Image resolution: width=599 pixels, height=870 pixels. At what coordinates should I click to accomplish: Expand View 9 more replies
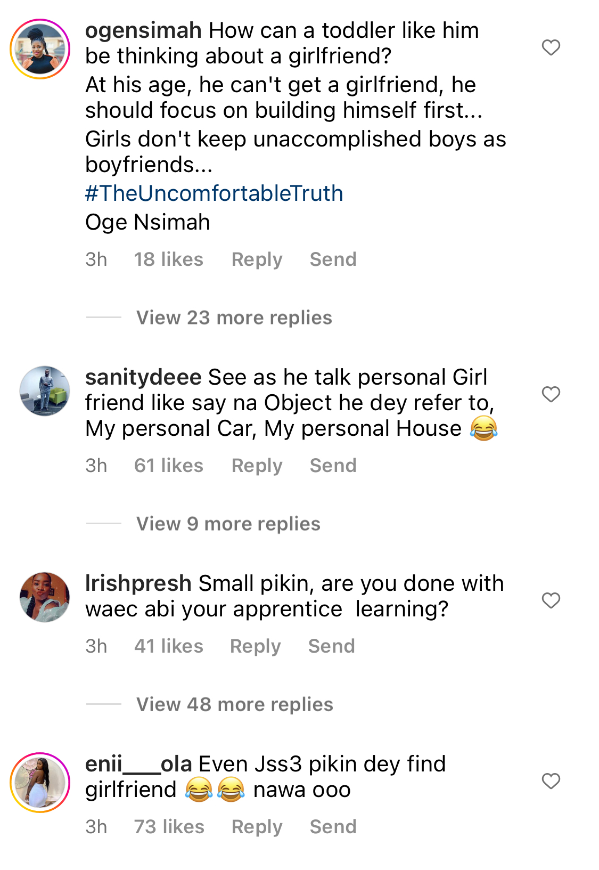pos(228,524)
